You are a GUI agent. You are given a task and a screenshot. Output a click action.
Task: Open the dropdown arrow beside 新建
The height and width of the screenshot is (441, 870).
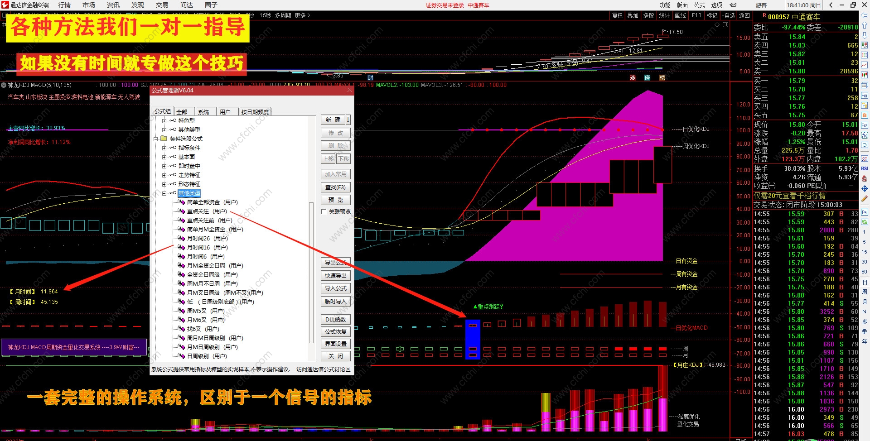pyautogui.click(x=348, y=120)
